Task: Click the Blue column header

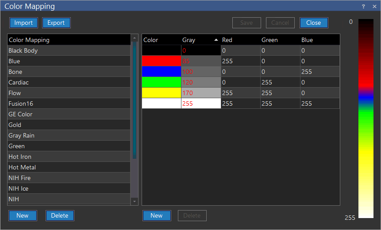Action: coord(319,40)
